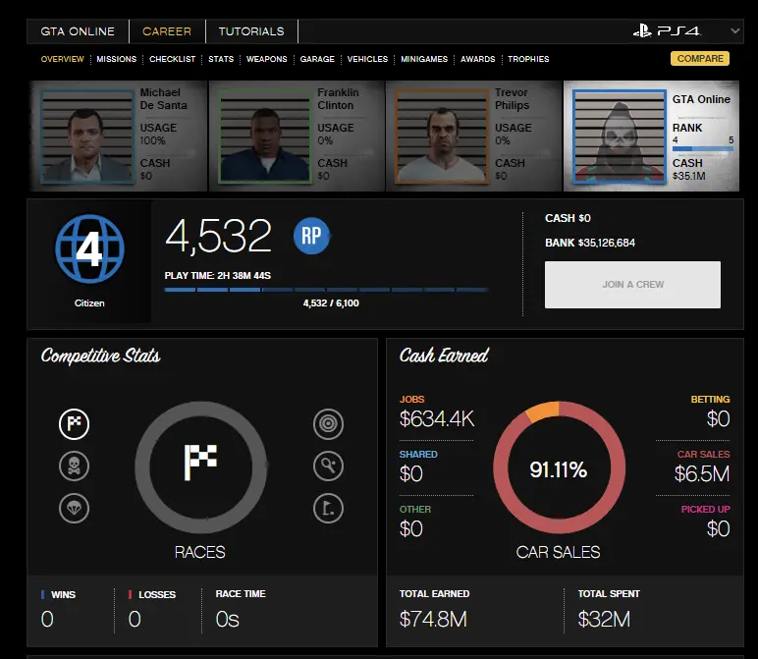This screenshot has width=758, height=659.
Task: Click the rank 4 globe icon
Action: tap(88, 250)
